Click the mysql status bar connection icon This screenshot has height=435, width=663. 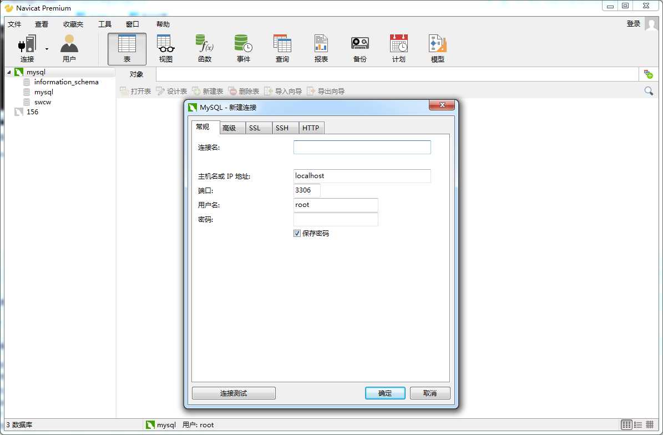(150, 425)
